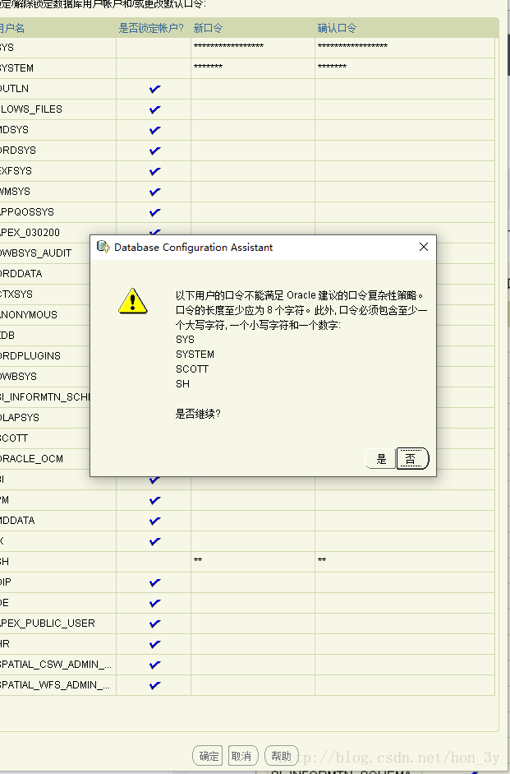Select the ORDPLUGINS user row name
This screenshot has width=510, height=774.
click(30, 356)
